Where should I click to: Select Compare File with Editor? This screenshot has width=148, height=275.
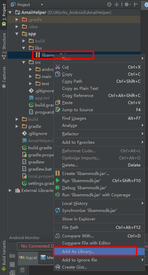pos(99,243)
